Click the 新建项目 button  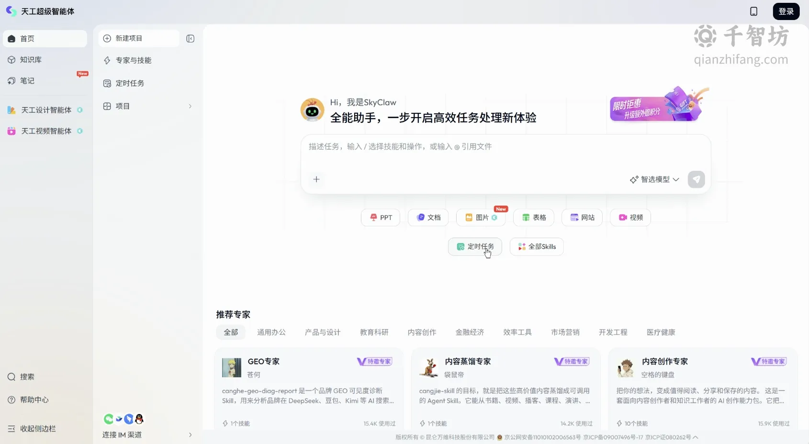pos(139,38)
